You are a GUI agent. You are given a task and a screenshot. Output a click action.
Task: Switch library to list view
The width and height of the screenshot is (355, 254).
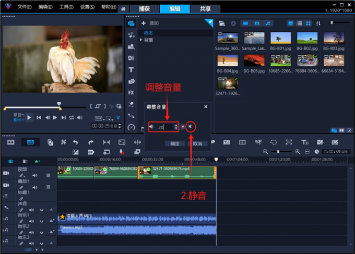tap(300, 23)
